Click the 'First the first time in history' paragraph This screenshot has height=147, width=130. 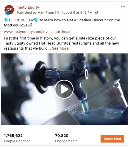tap(61, 43)
